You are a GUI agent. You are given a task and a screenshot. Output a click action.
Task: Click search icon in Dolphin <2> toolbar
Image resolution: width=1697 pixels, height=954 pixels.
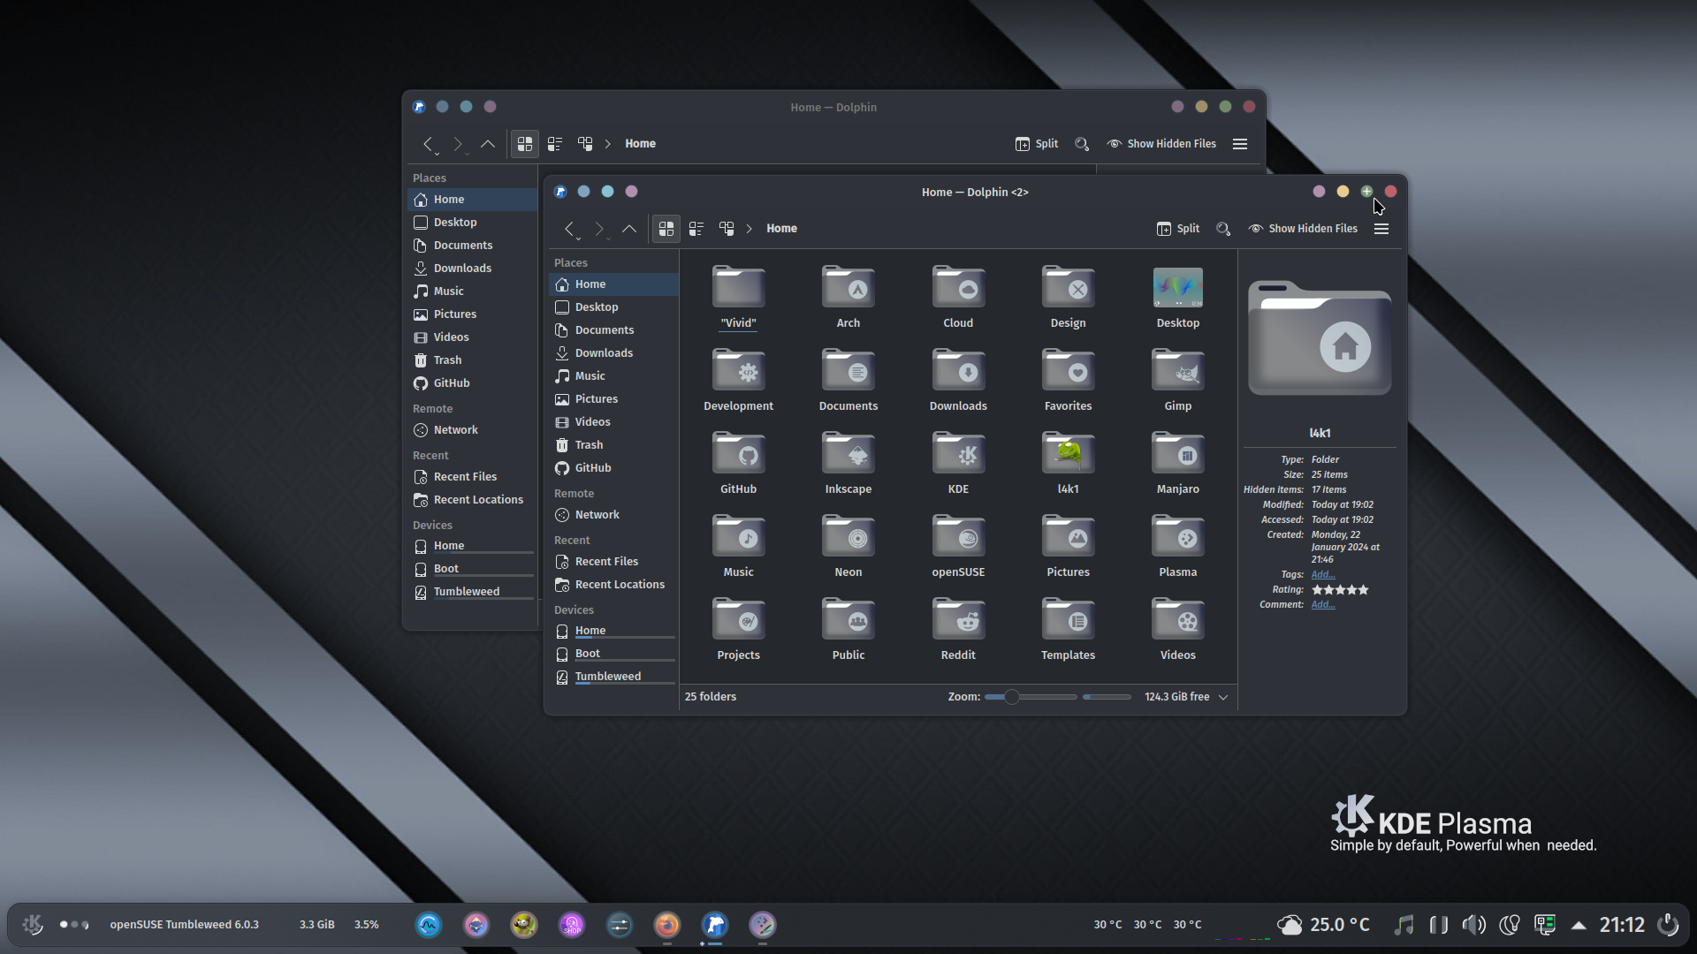coord(1223,229)
